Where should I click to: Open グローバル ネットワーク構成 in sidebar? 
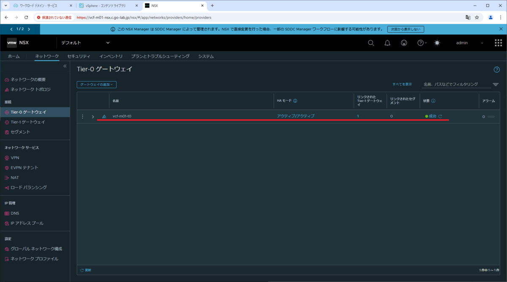pos(36,249)
